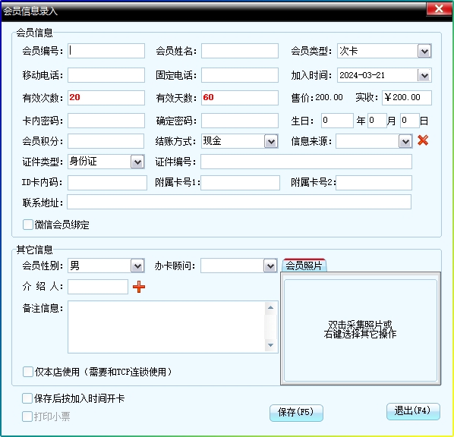Select the 会员照片 tab

[x=304, y=266]
